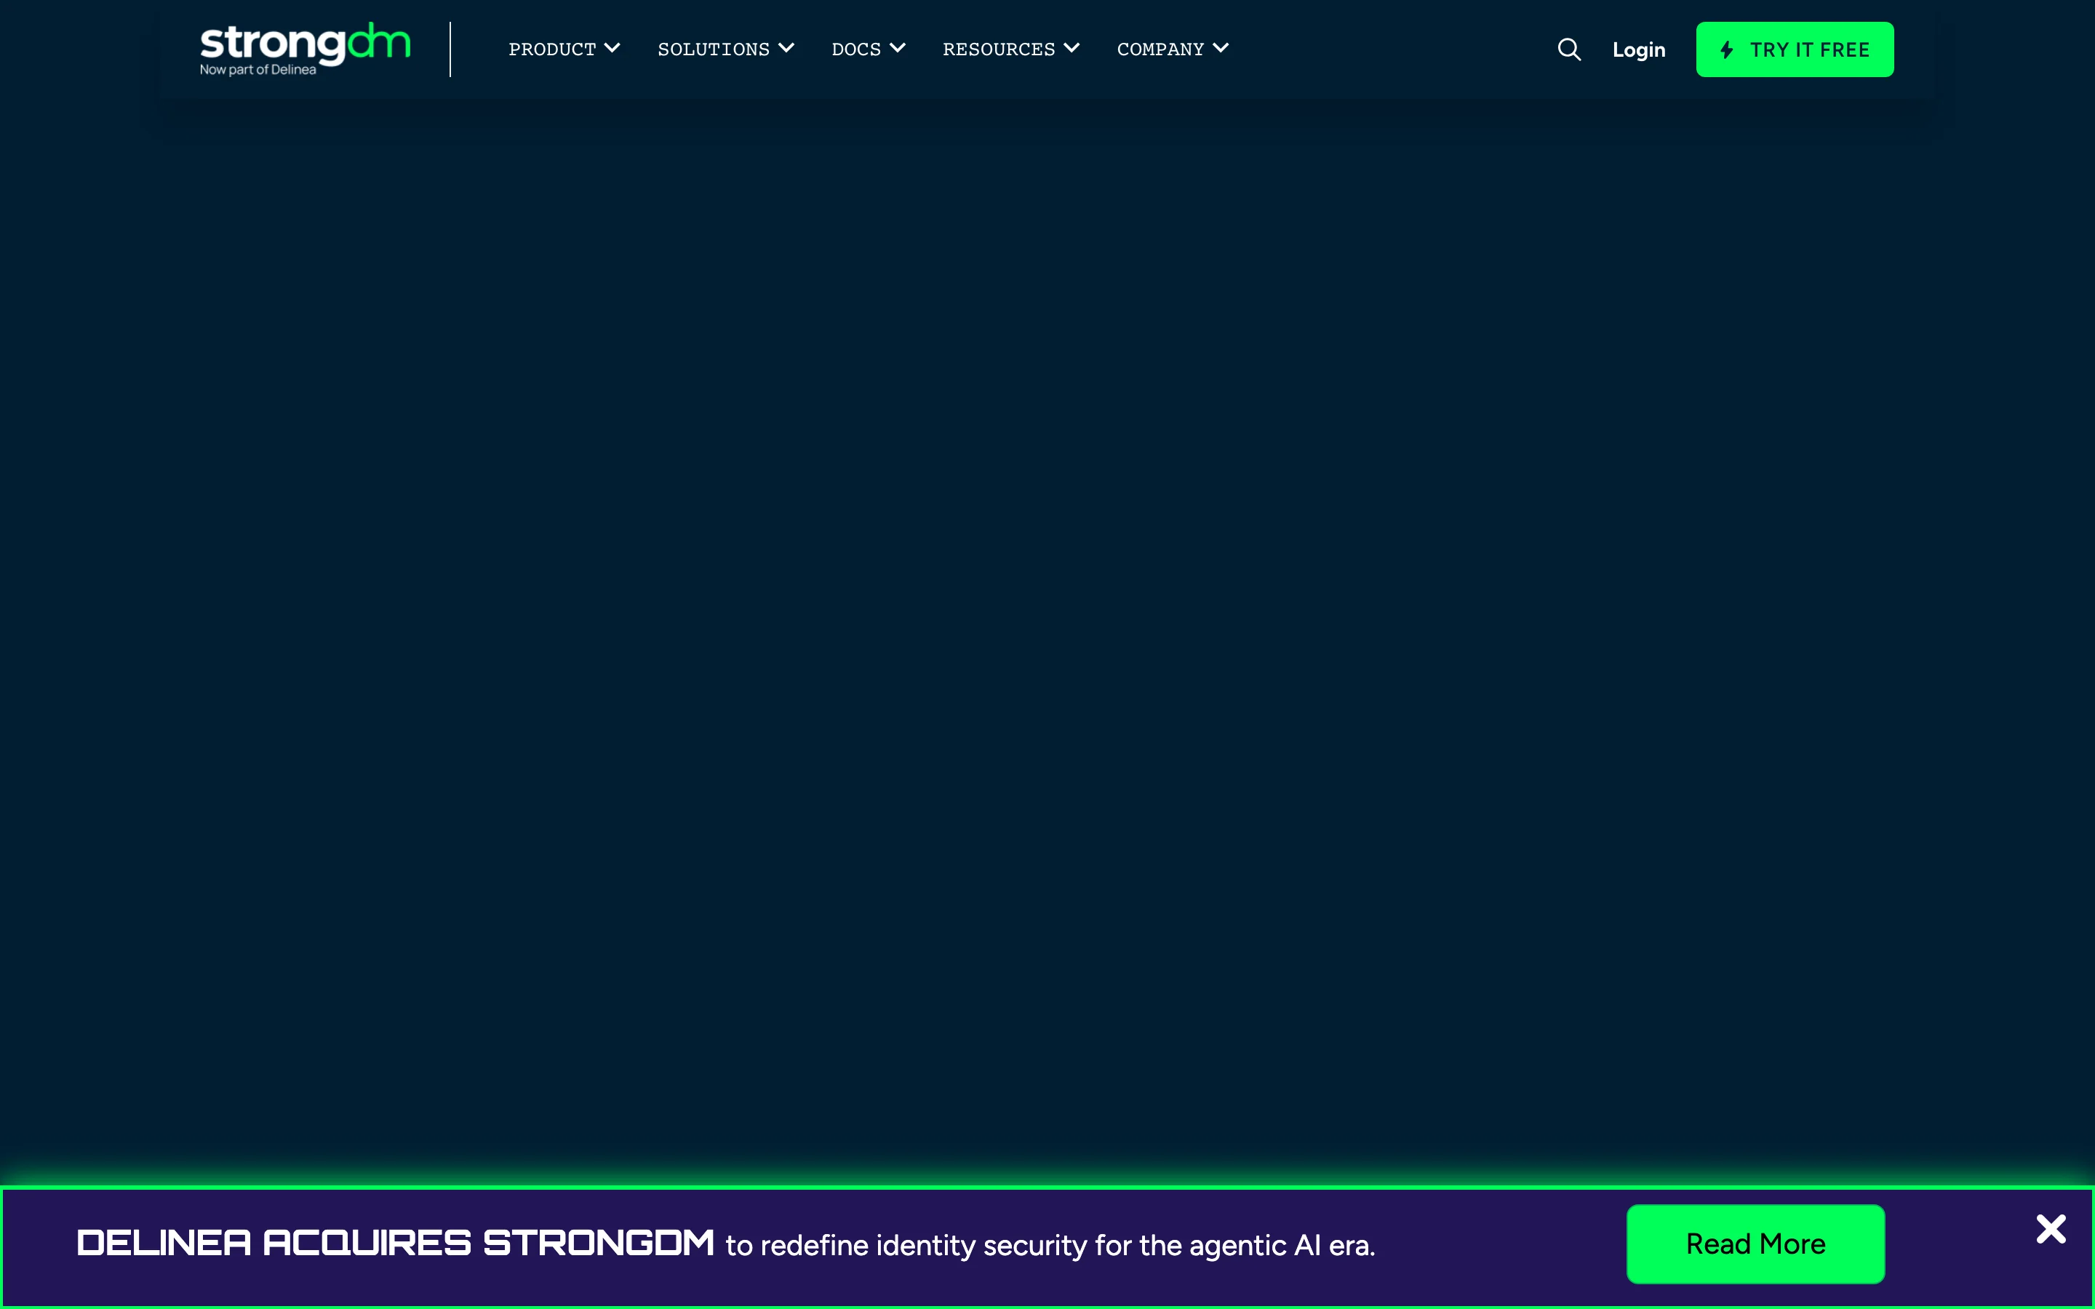Screen dimensions: 2095x1309
Task: Open the COMPANY navigation menu
Action: 1160,49
